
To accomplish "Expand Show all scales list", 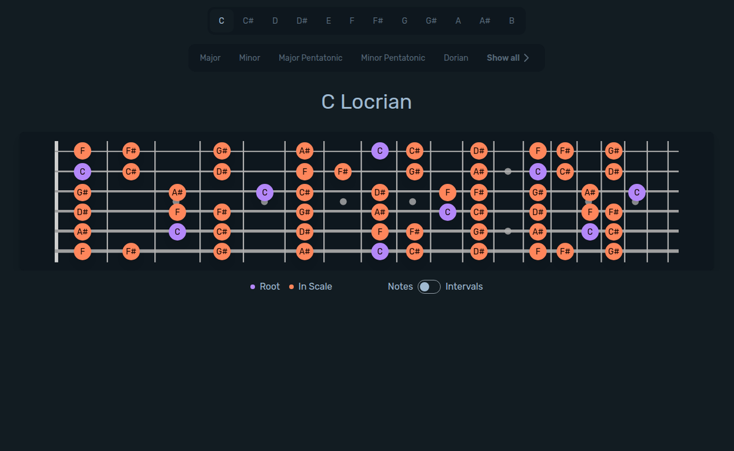I will point(503,57).
